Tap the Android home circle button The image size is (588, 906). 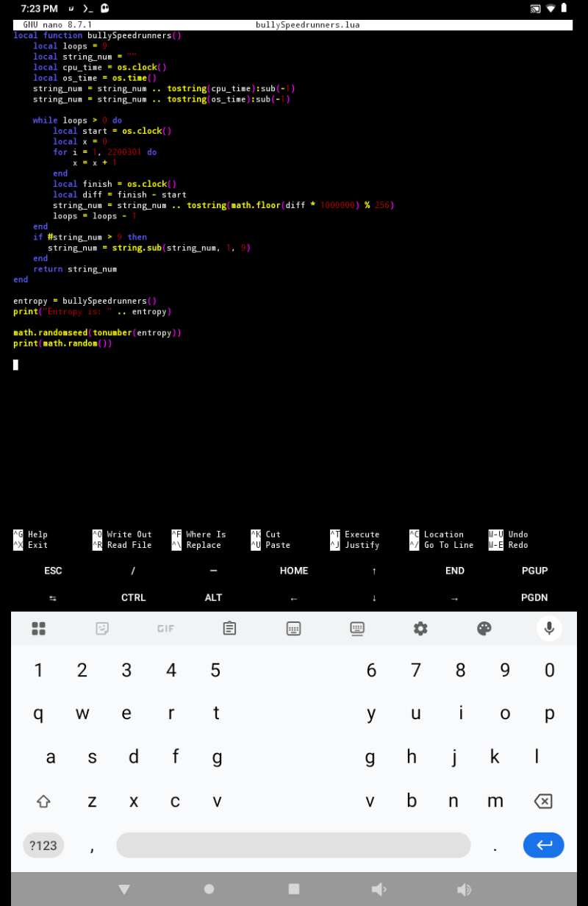click(209, 889)
